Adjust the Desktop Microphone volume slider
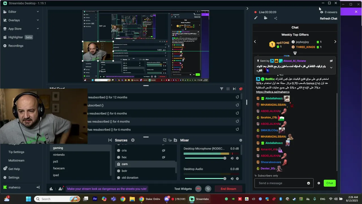This screenshot has width=362, height=204. [205, 158]
